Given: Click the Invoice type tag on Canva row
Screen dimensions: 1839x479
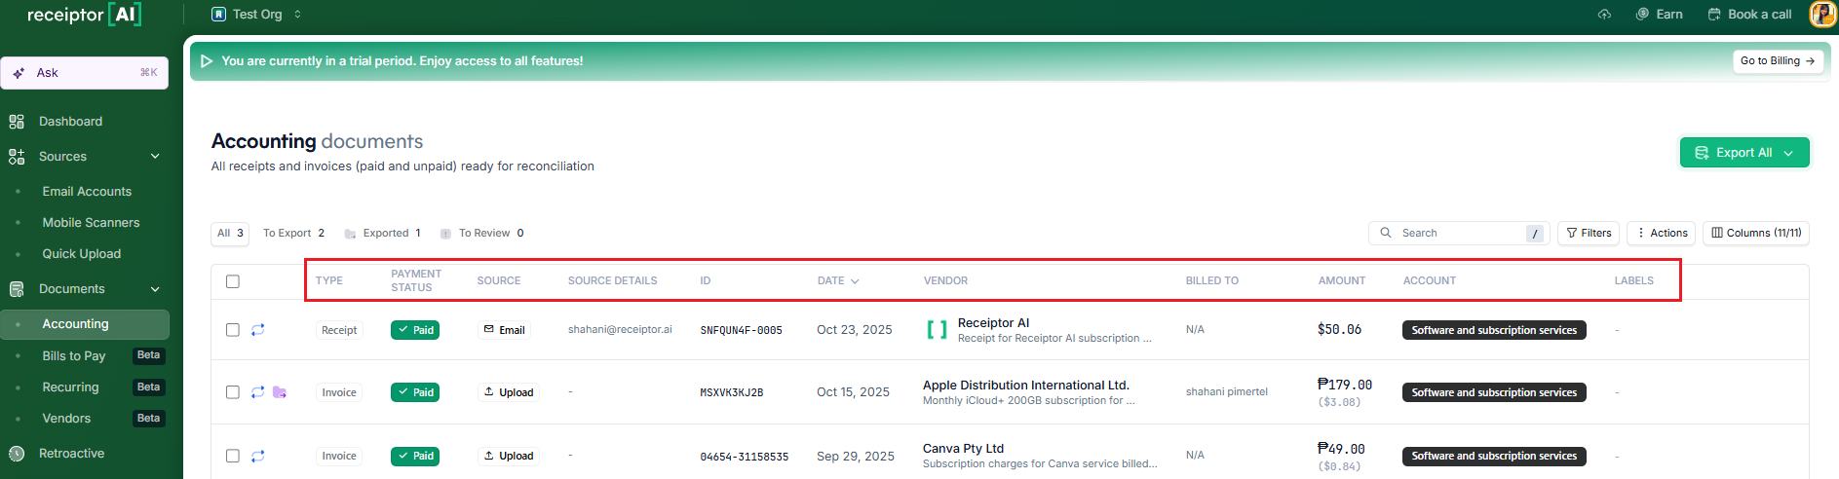Looking at the screenshot, I should click(339, 456).
